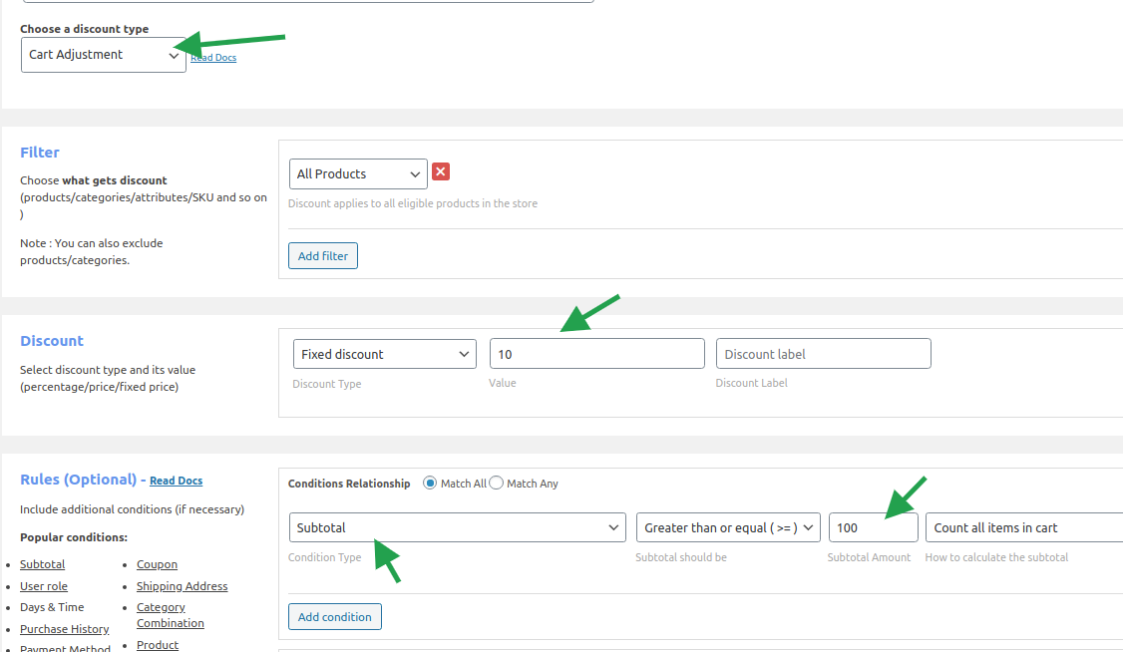Select the Match Any radio button
The image size is (1123, 652).
497,484
